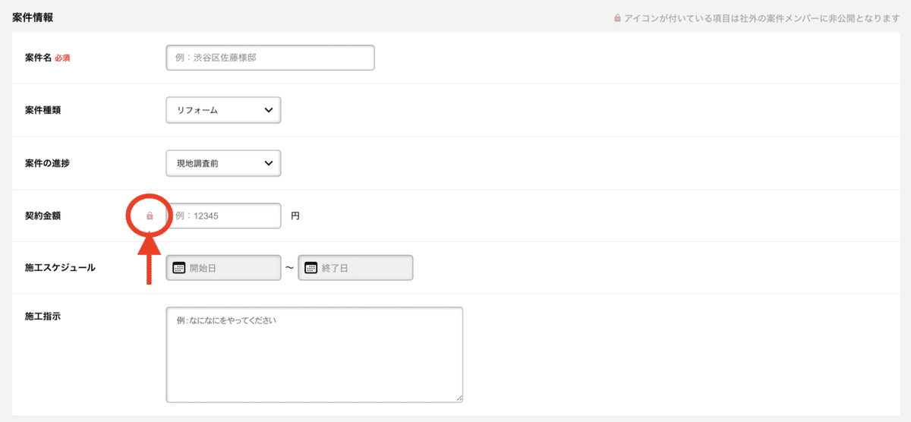This screenshot has width=911, height=422.
Task: Click the chevron arrow on the 現地調査前 selector
Action: tap(268, 163)
